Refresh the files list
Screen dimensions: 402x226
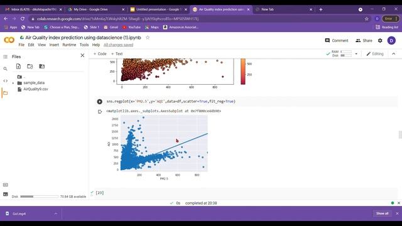30,67
